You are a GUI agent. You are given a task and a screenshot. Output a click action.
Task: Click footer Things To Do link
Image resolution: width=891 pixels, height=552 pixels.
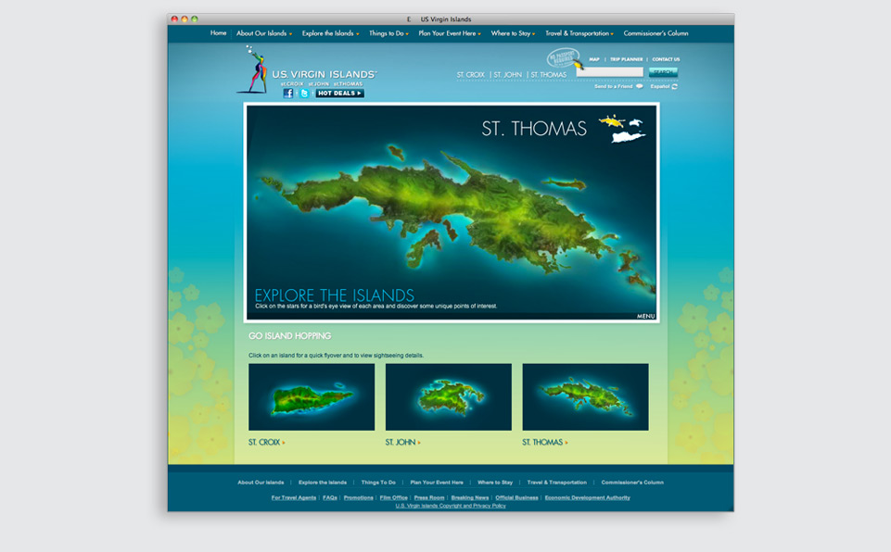[378, 483]
